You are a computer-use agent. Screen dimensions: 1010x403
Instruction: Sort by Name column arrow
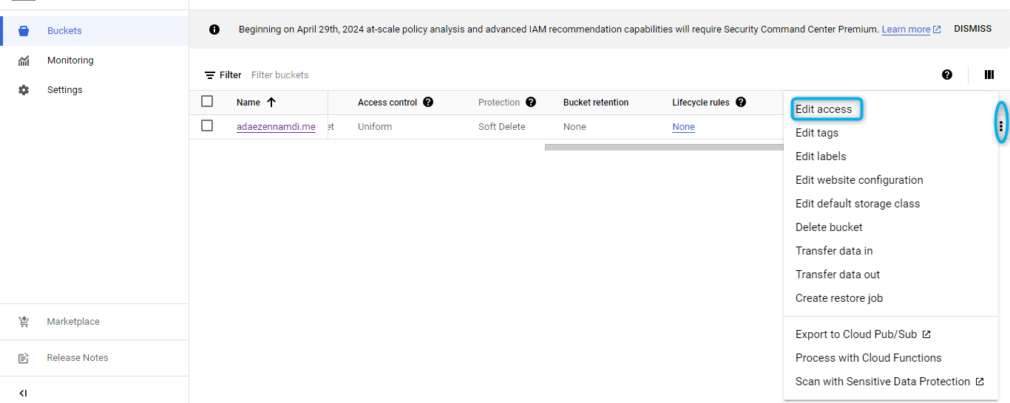(271, 103)
